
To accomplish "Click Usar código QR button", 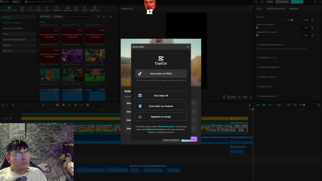I will [161, 96].
